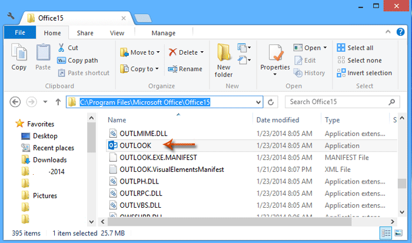Open Properties from the ribbon
The height and width of the screenshot is (243, 412).
click(275, 58)
